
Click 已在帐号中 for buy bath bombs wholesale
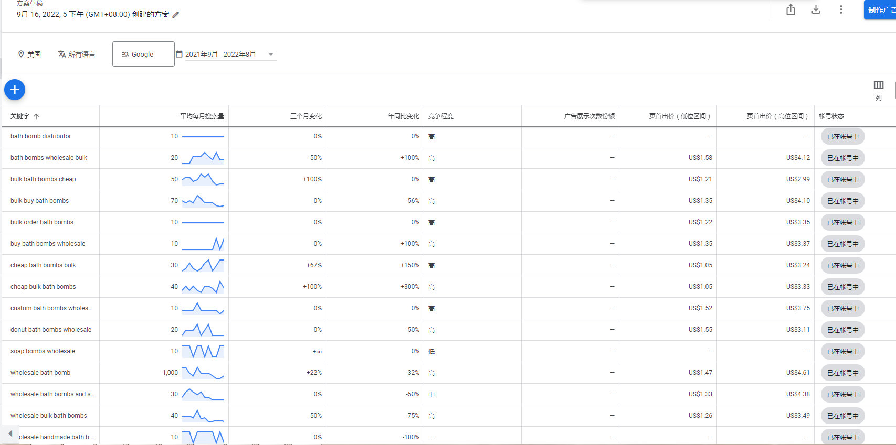click(843, 244)
